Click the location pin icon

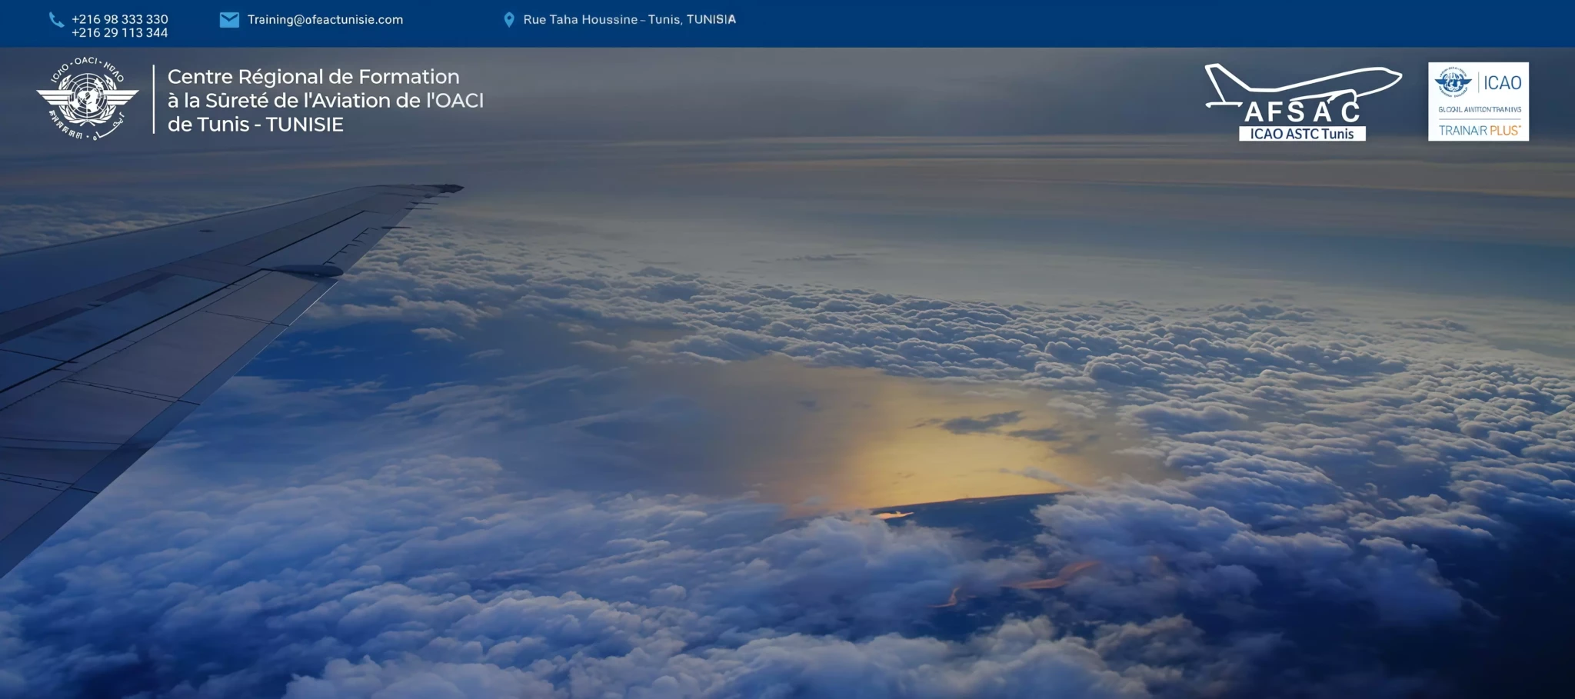pyautogui.click(x=508, y=20)
